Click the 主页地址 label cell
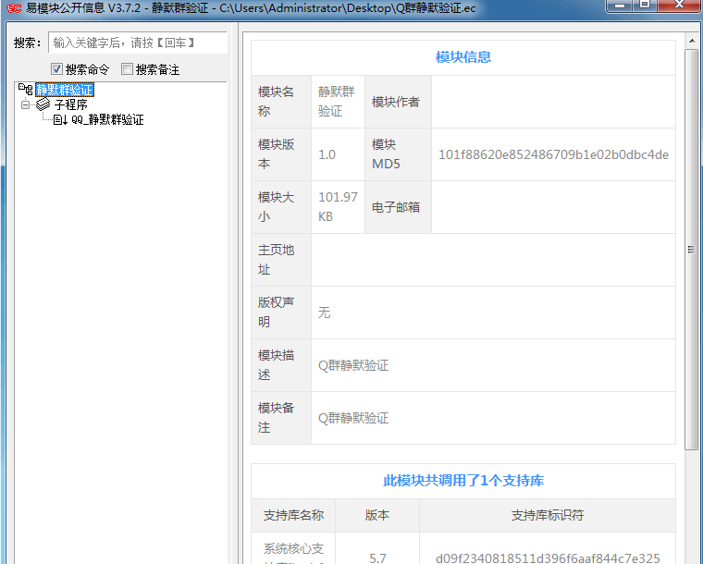Viewport: 703px width, 564px height. 281,260
